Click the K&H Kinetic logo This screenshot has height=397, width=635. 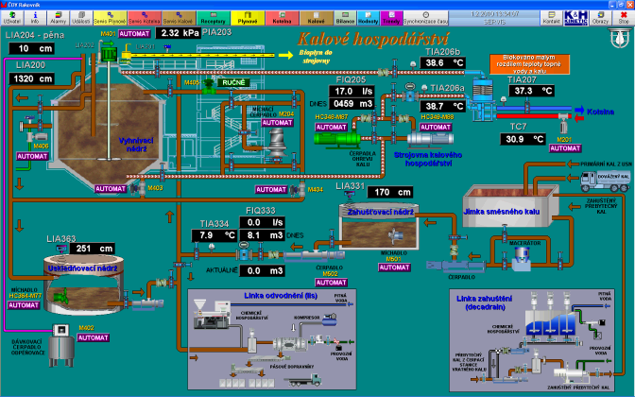575,17
